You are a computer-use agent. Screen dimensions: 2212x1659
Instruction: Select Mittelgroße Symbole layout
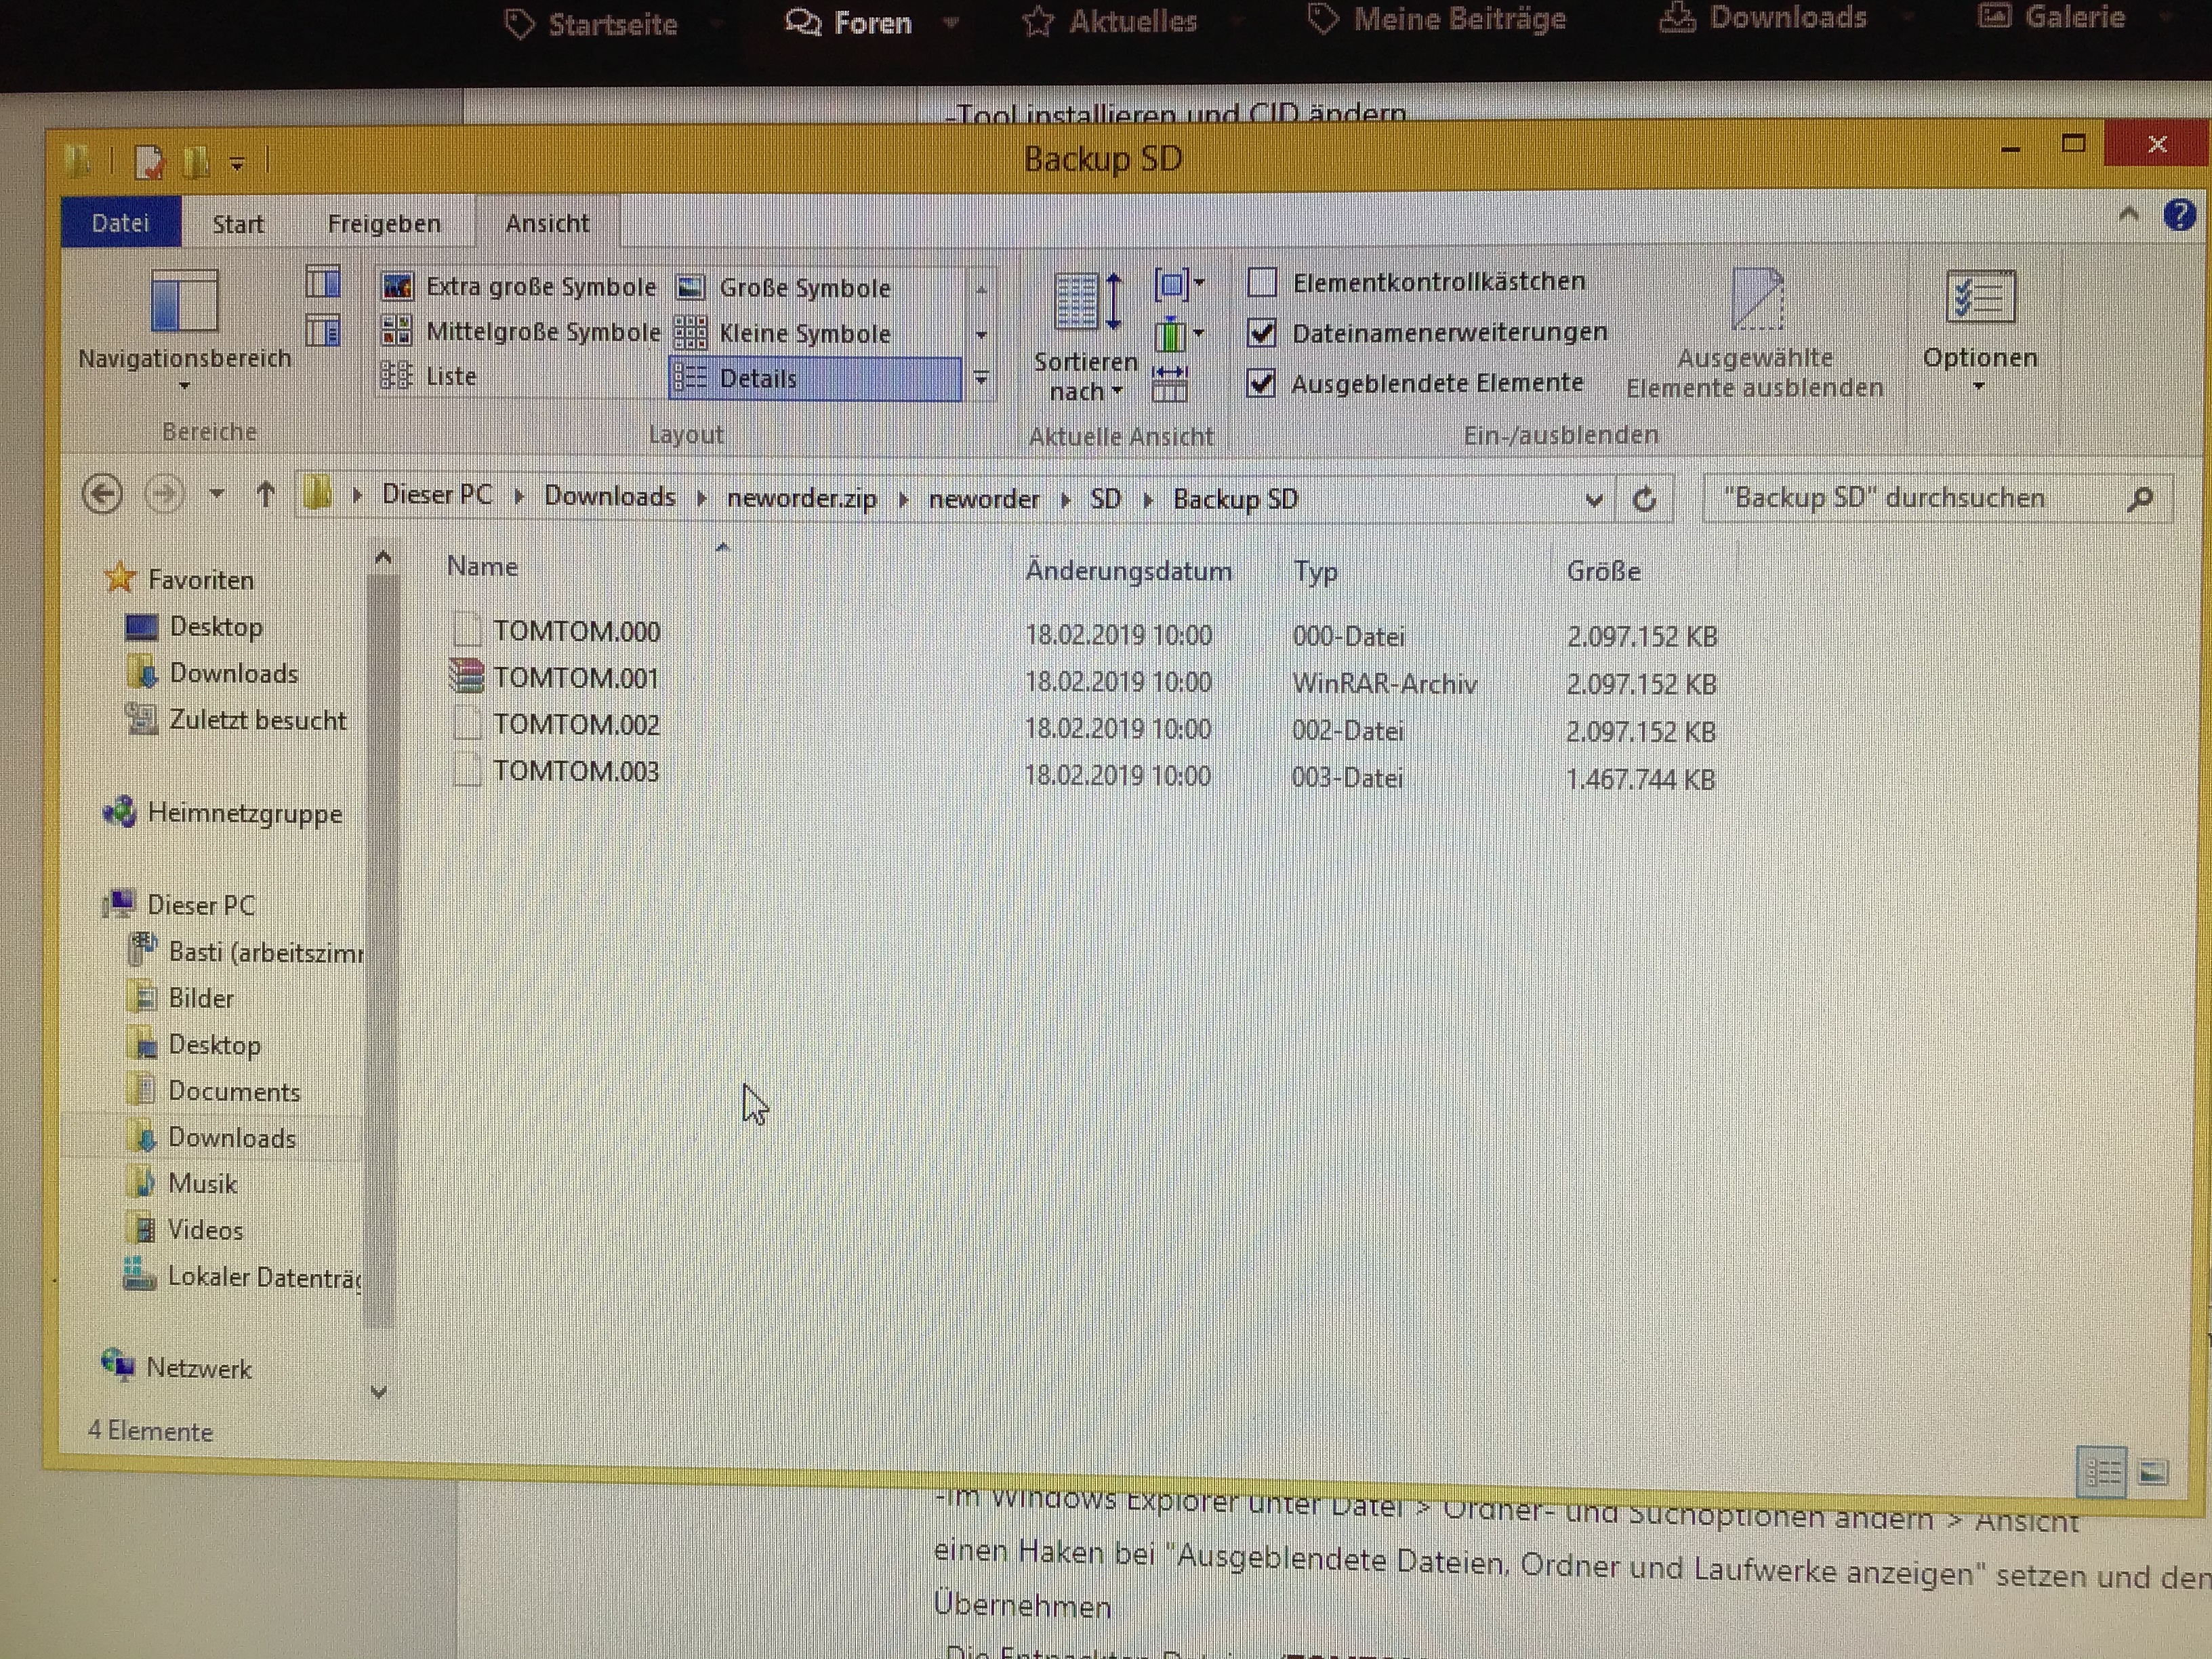click(521, 331)
